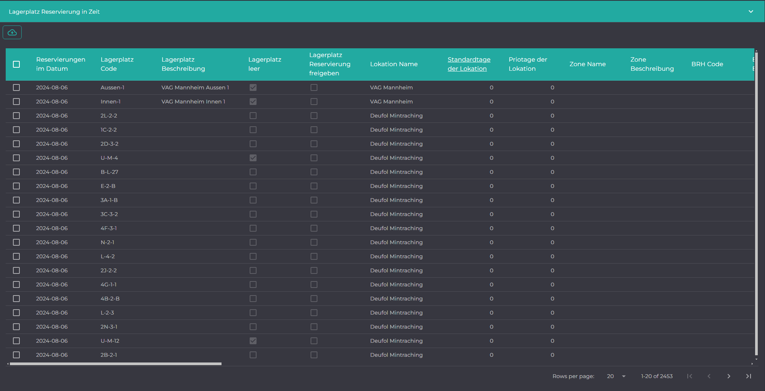Collapse the Lagerplatz Reservierung in Zeit panel

(751, 11)
